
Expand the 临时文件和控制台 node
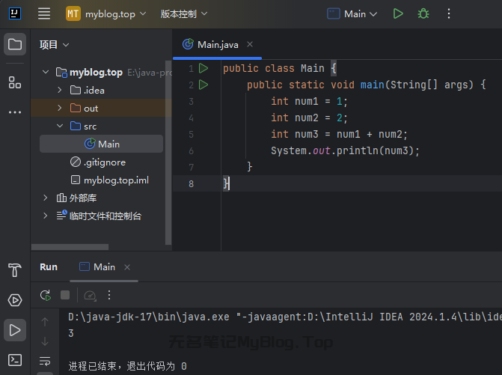coord(46,216)
